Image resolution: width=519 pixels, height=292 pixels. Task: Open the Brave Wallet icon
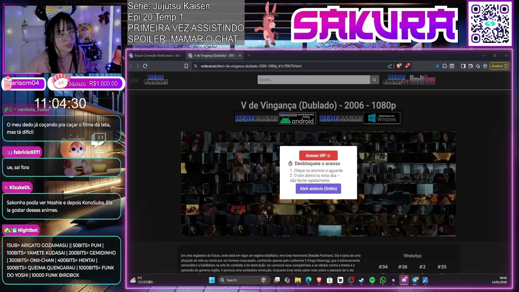[471, 66]
